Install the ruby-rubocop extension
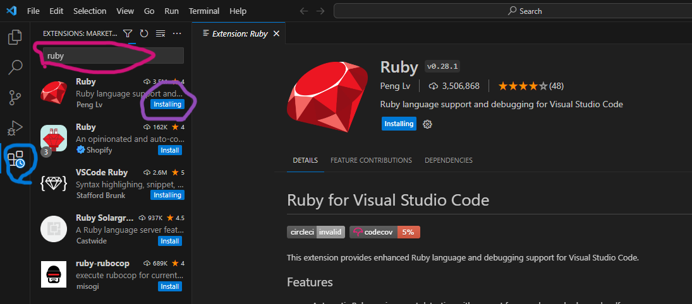The image size is (692, 304). tap(170, 286)
